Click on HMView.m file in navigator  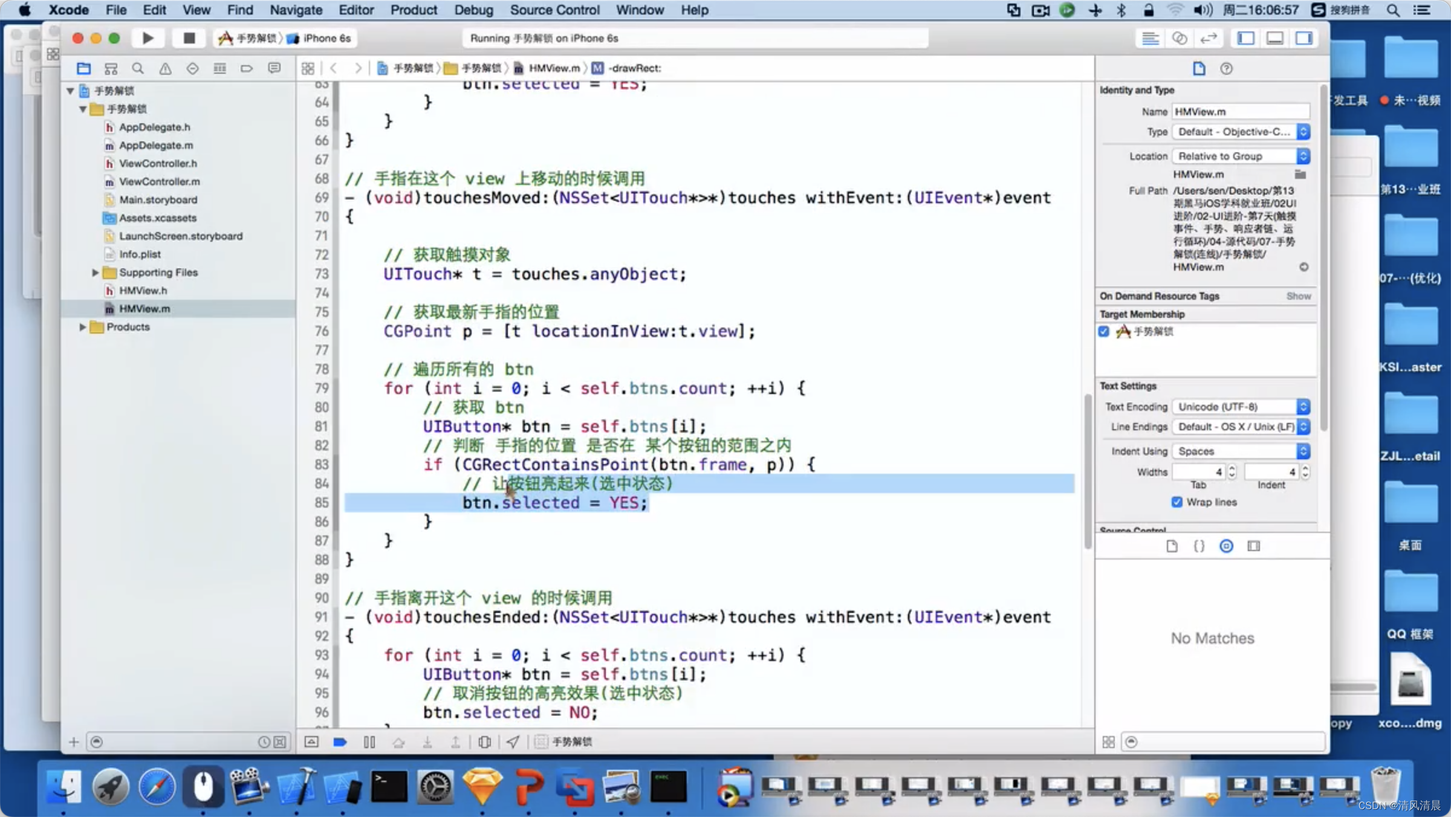(x=144, y=308)
